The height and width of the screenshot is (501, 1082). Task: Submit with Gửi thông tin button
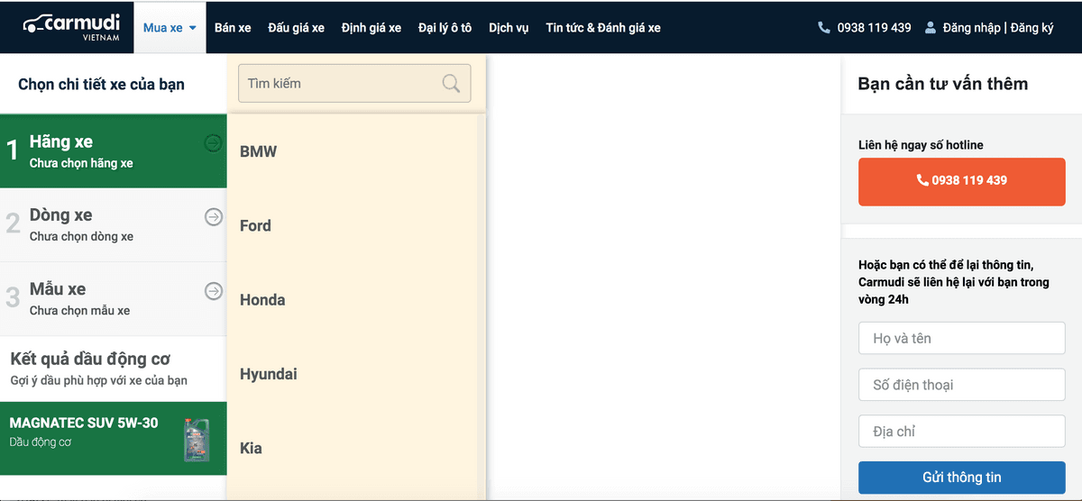pos(961,478)
